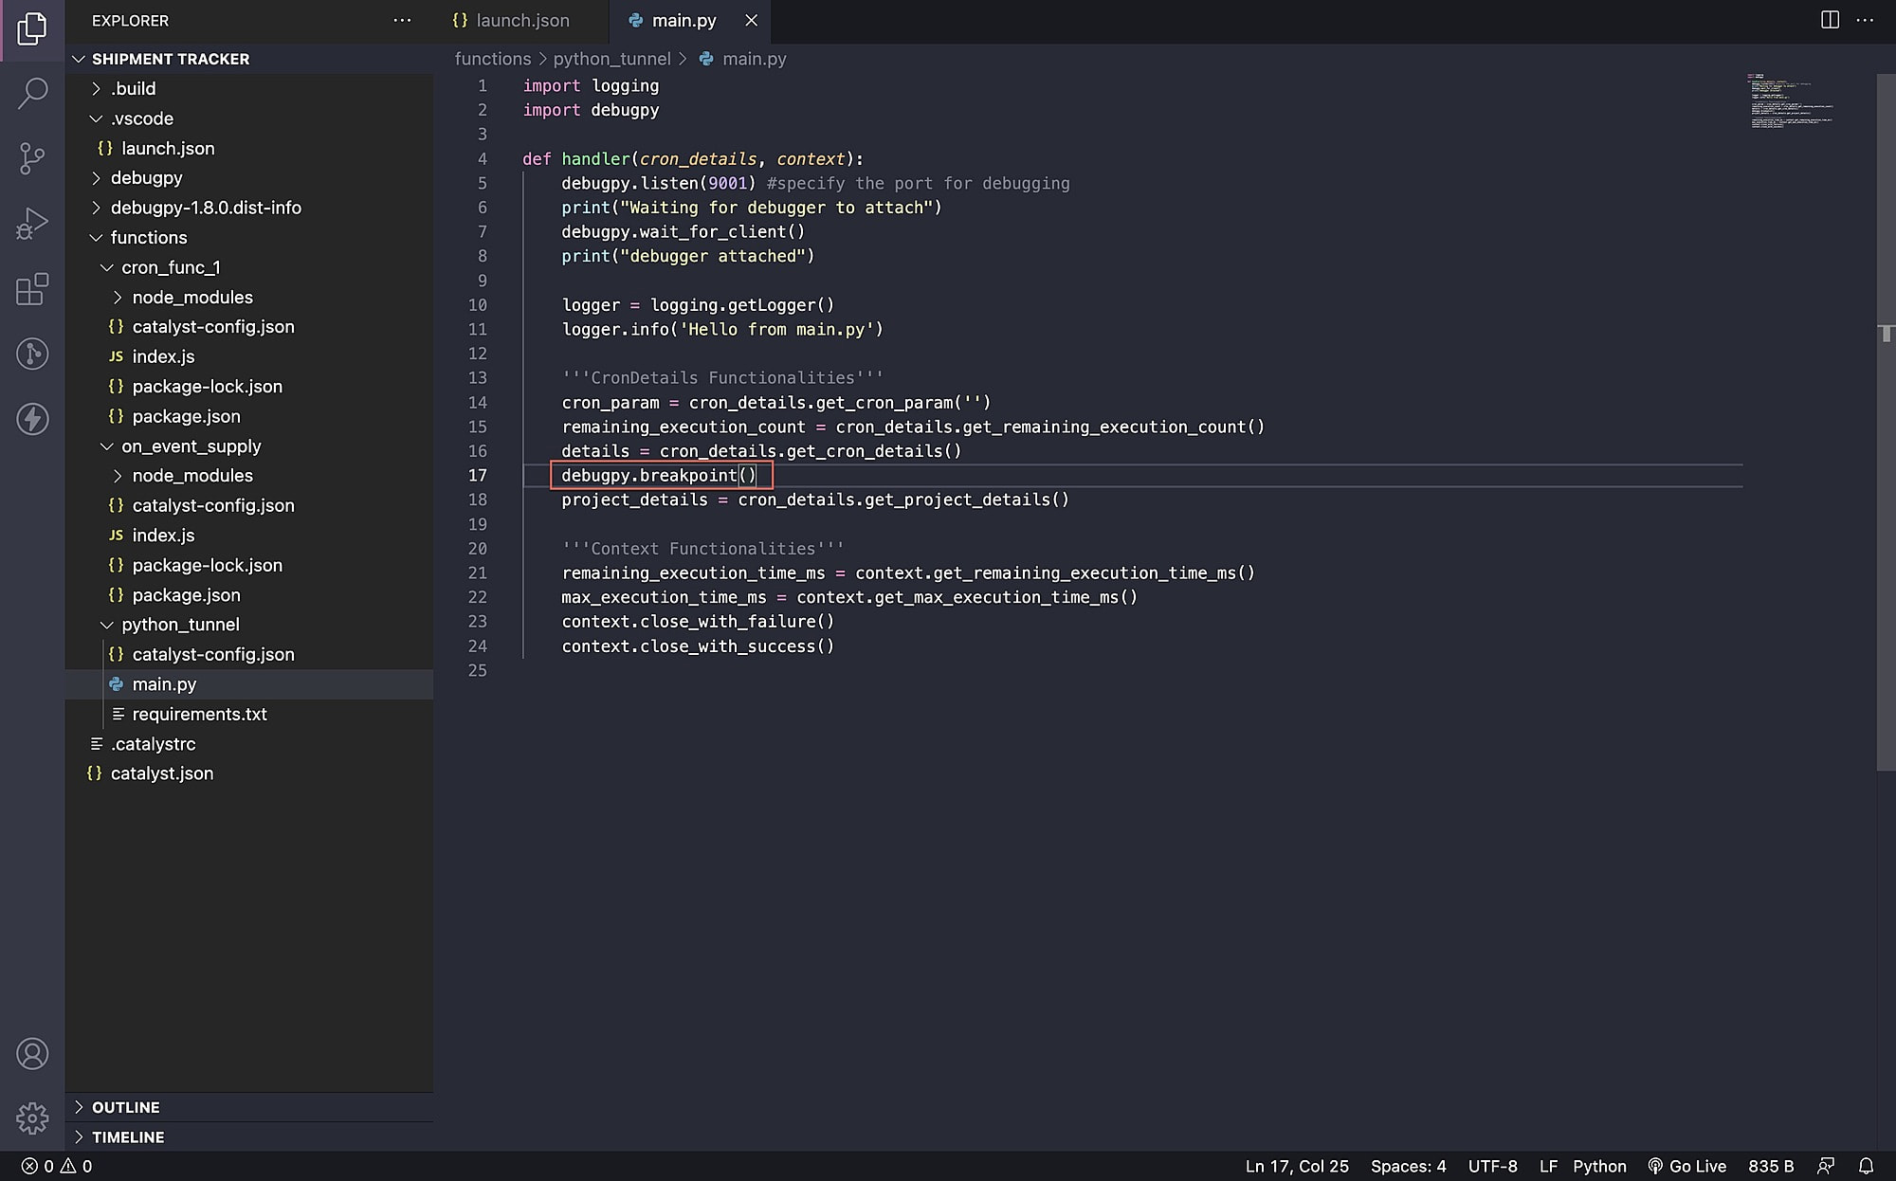Split the editor right

pos(1830,20)
